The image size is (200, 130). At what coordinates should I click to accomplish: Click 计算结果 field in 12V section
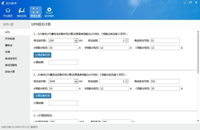coord(63,62)
